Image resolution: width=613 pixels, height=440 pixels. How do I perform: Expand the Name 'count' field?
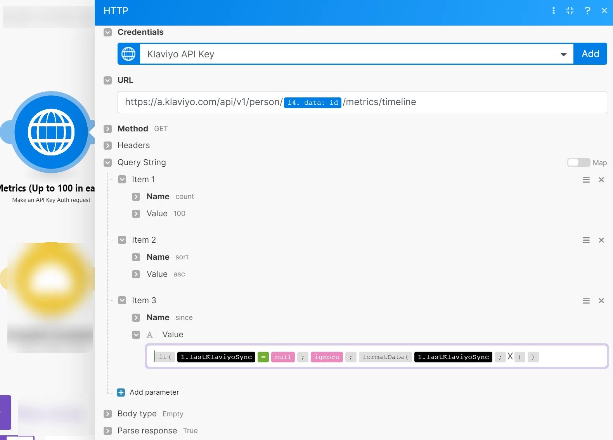136,197
